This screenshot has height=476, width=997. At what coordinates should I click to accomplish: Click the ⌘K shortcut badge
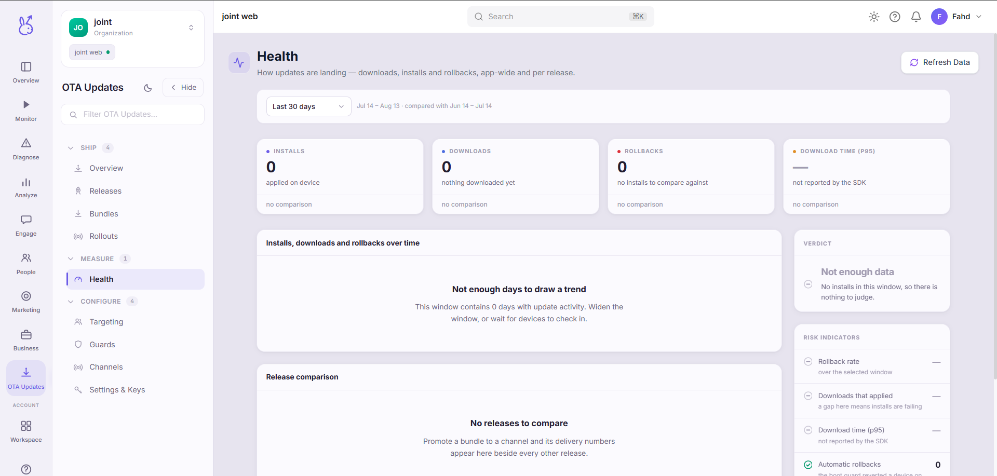point(638,17)
